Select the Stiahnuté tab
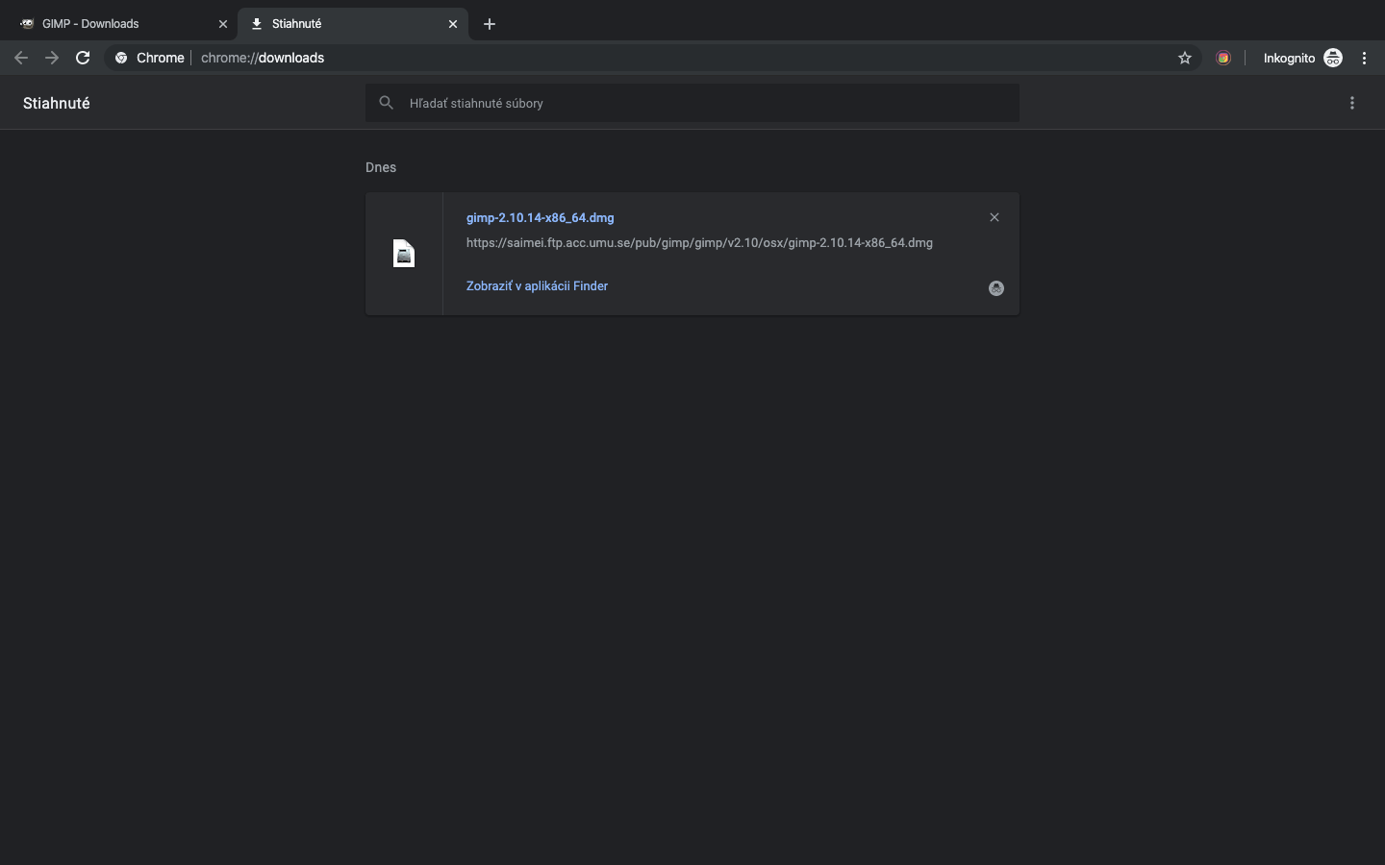 [352, 24]
